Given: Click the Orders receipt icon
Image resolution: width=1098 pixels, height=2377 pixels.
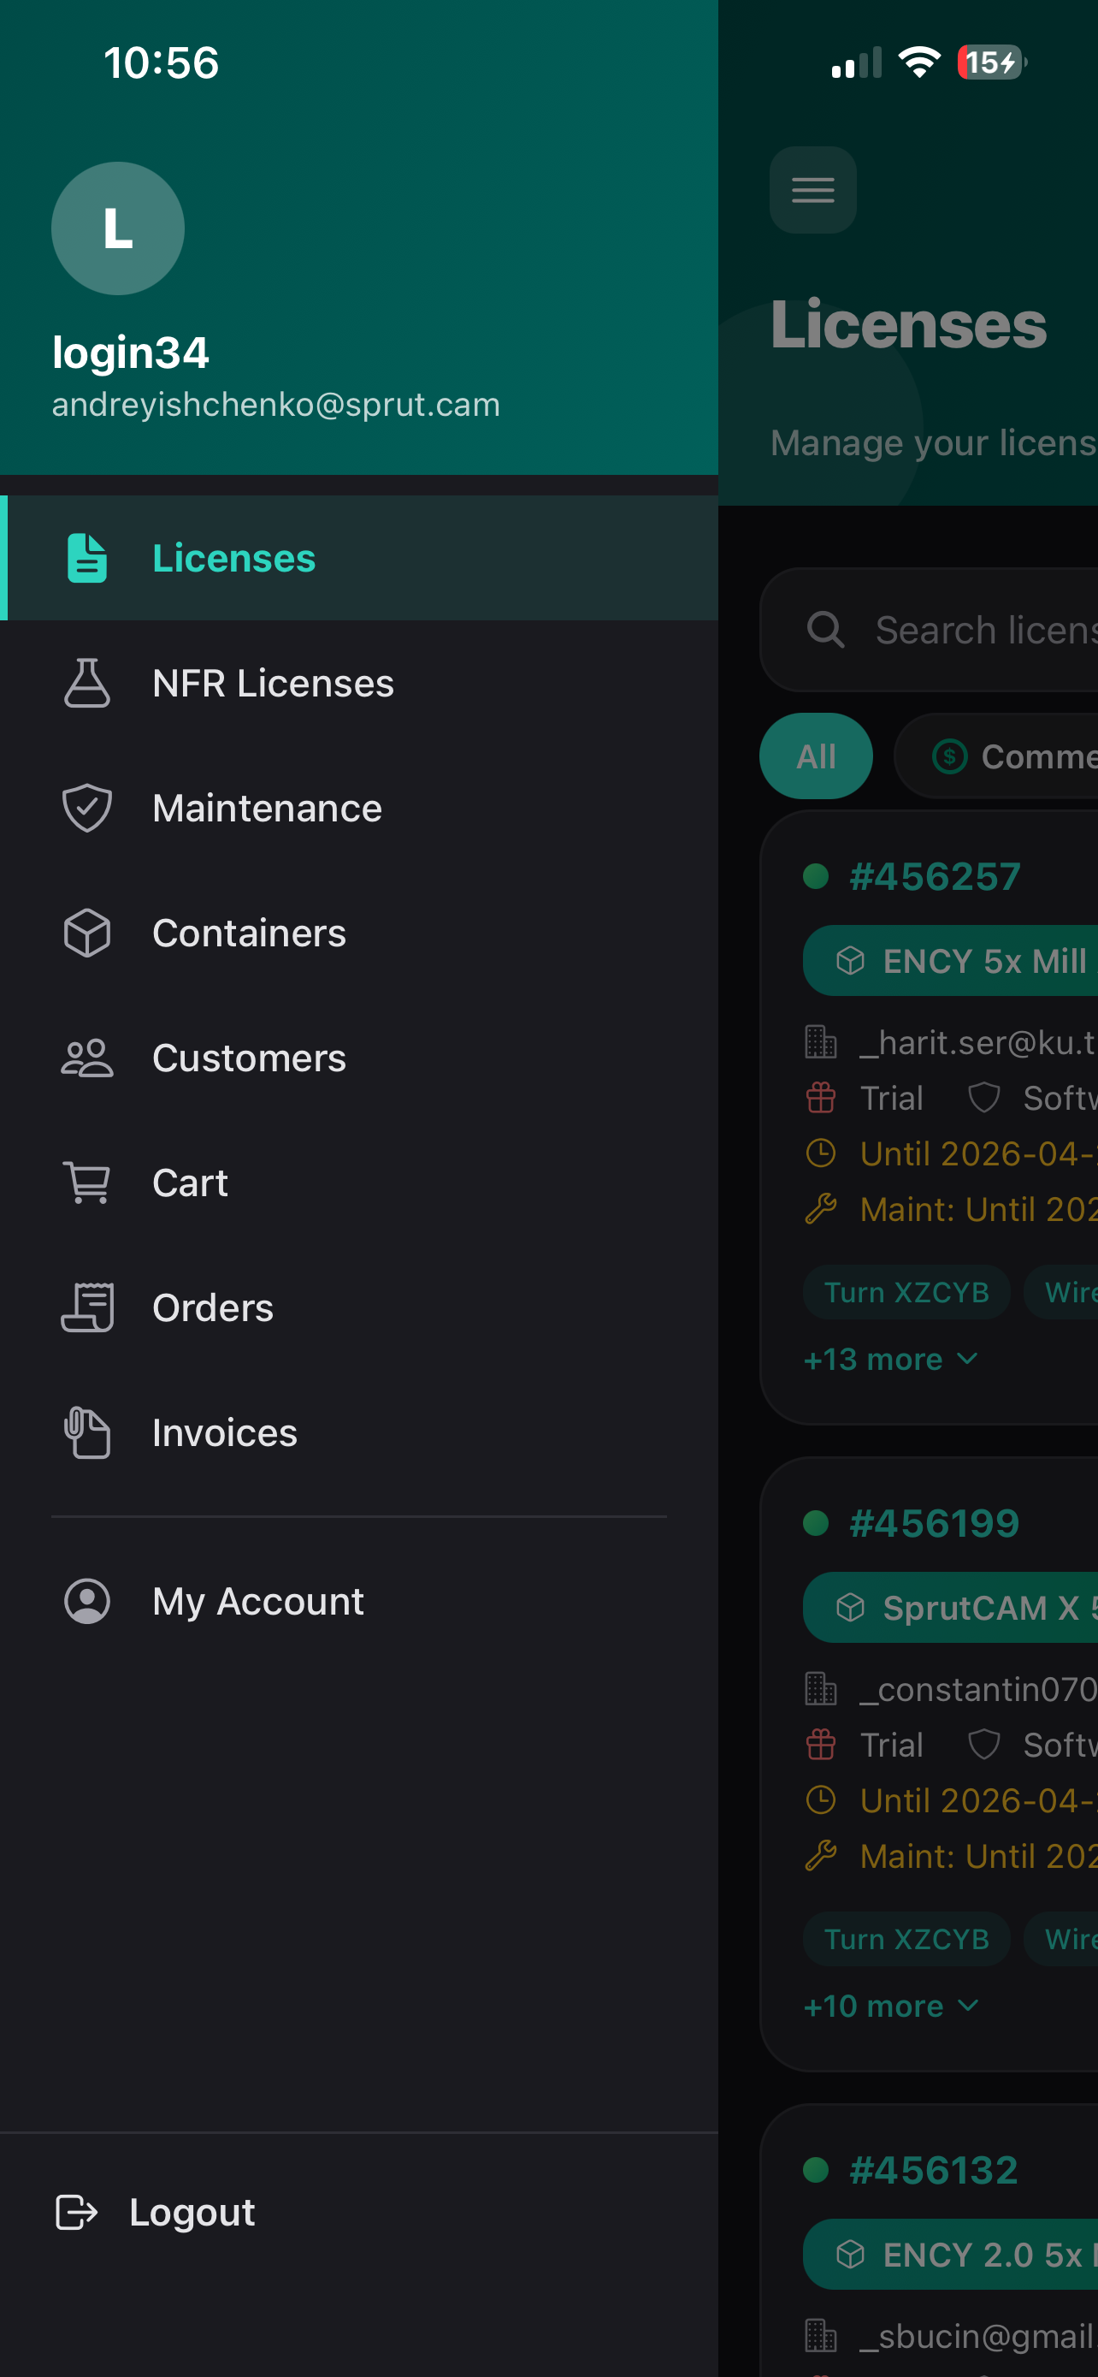Looking at the screenshot, I should pyautogui.click(x=87, y=1307).
